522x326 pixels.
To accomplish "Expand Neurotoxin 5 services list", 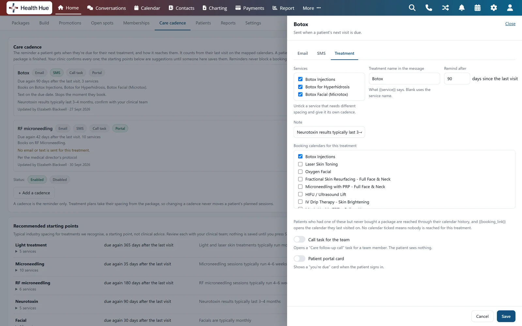I will point(26,308).
